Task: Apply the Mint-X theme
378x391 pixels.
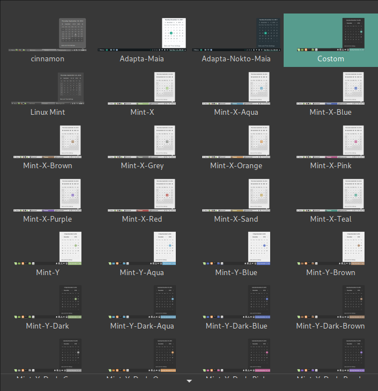Action: pos(142,94)
